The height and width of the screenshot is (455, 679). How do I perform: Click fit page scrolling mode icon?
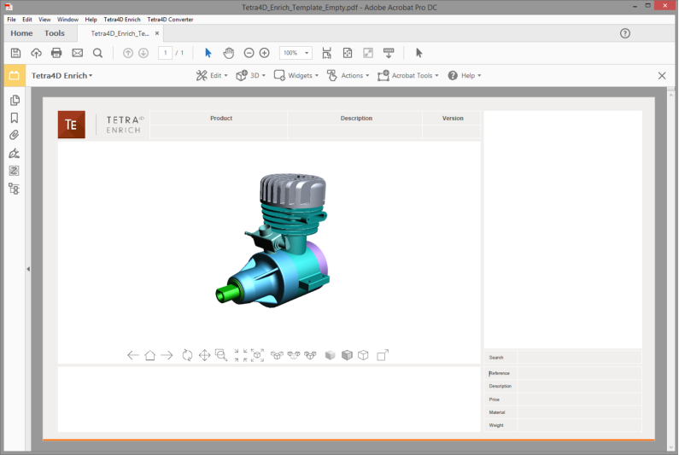326,53
